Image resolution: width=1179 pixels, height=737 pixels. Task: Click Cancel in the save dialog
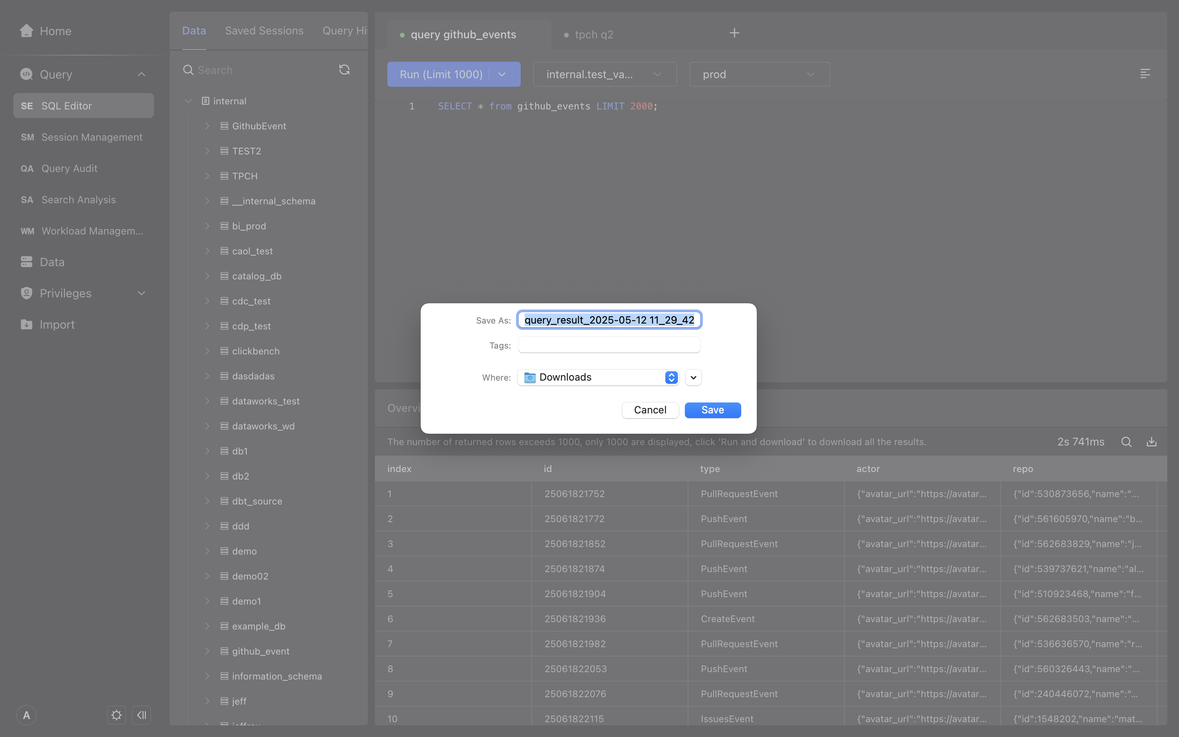pyautogui.click(x=650, y=410)
